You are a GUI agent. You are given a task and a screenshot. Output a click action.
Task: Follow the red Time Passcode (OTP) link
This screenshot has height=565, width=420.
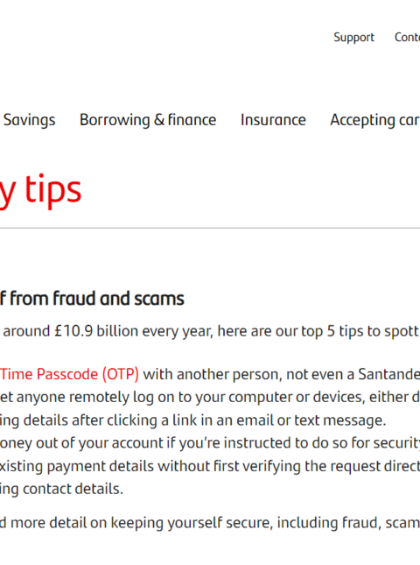tap(69, 374)
